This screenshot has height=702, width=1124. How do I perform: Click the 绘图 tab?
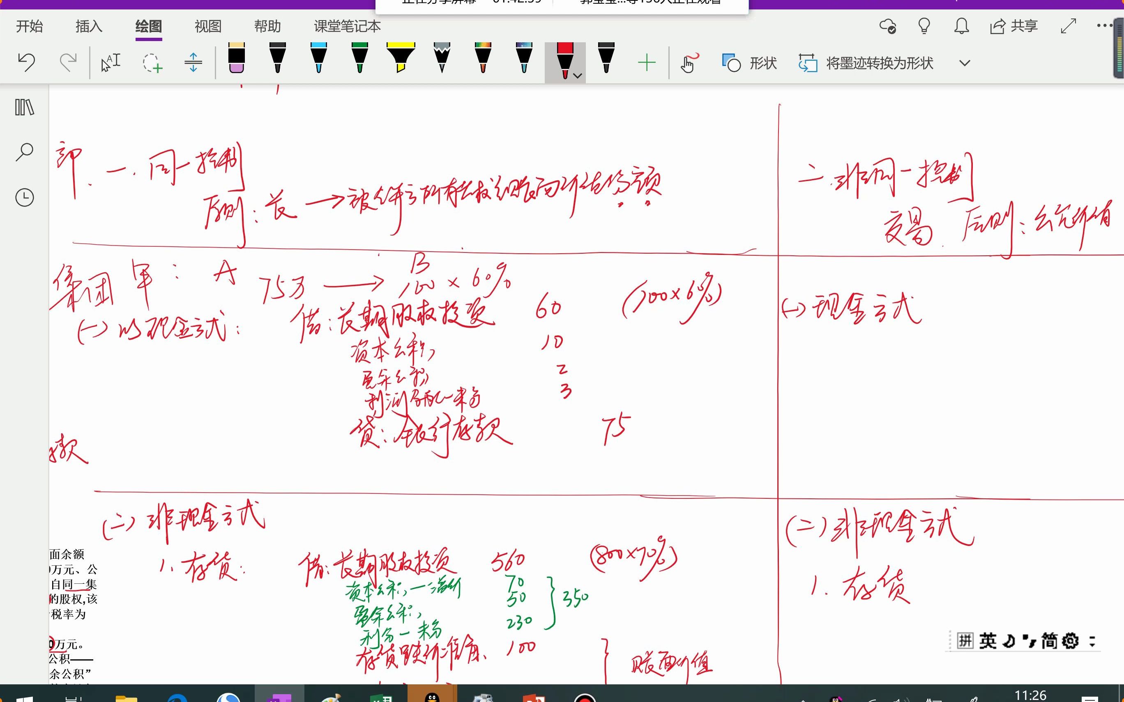click(149, 26)
